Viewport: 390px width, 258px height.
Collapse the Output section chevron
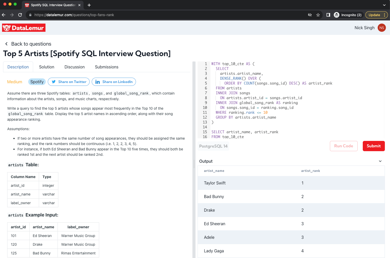(380, 161)
